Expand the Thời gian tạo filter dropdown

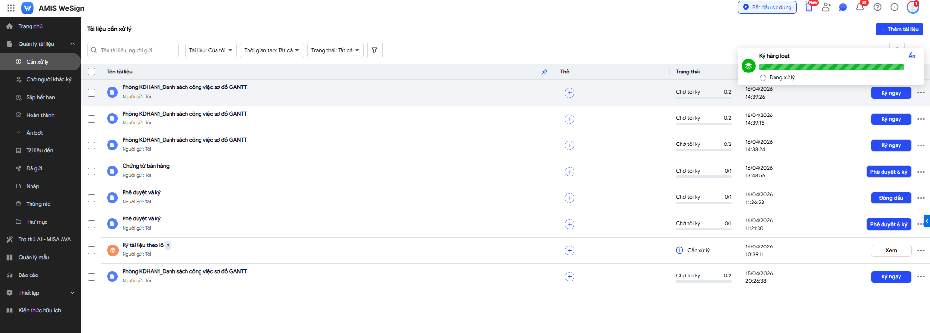pyautogui.click(x=271, y=50)
